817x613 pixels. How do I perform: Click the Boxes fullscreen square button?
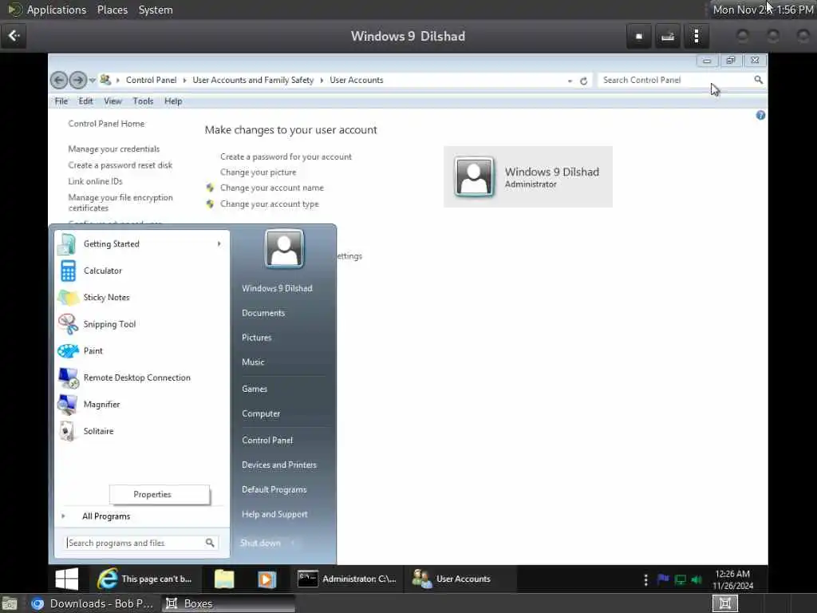[x=639, y=37]
